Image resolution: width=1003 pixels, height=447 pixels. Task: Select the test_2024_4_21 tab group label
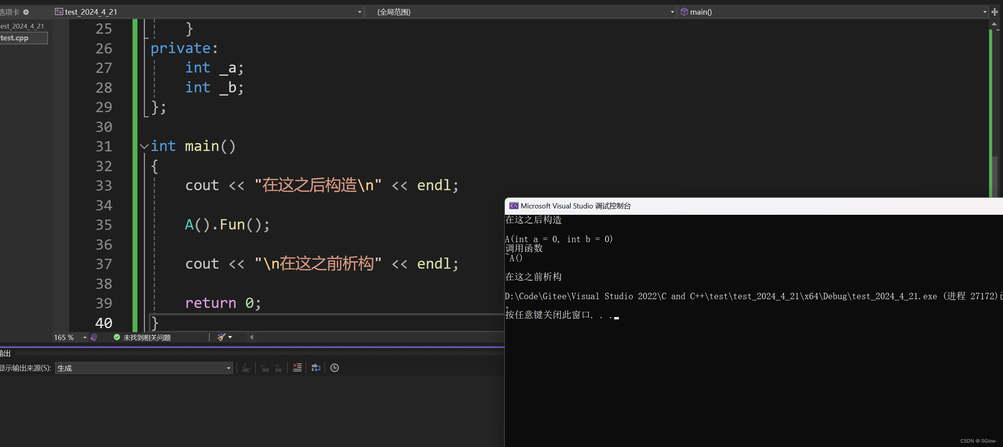tap(22, 26)
